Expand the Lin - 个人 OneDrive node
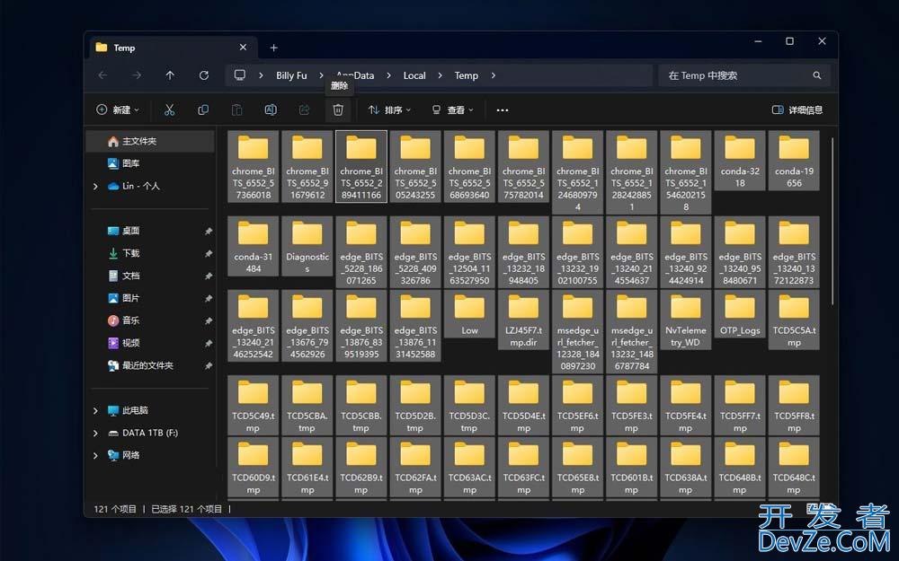 (95, 187)
